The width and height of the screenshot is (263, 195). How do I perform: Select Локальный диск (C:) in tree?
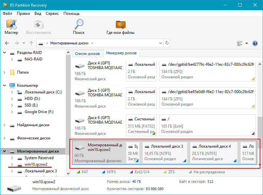click(x=43, y=92)
